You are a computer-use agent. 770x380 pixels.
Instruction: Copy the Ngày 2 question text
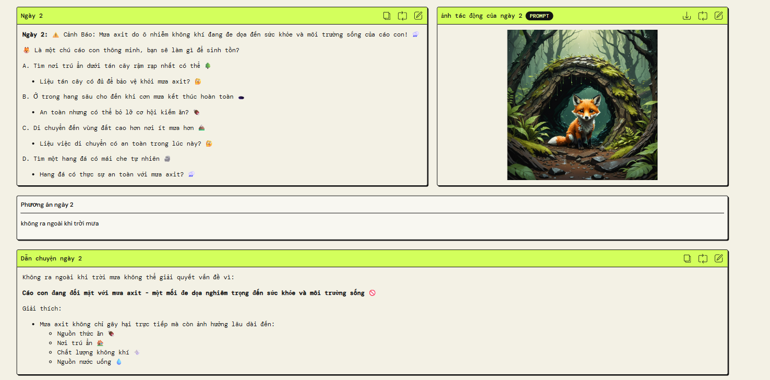click(387, 16)
